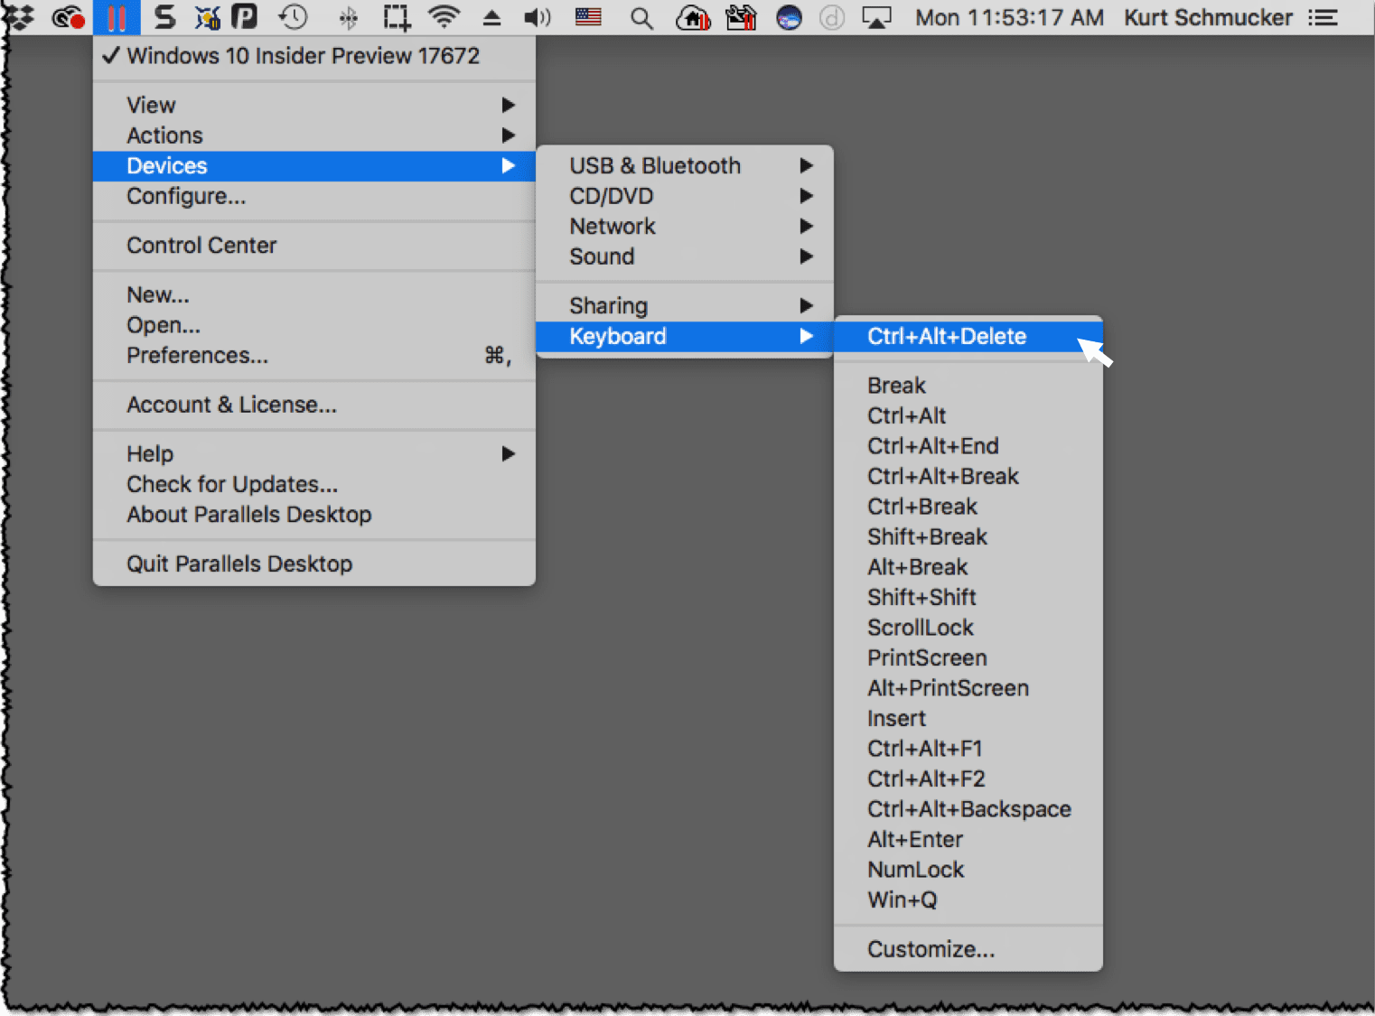Click the AirPlay display icon
The image size is (1375, 1016).
tap(875, 17)
